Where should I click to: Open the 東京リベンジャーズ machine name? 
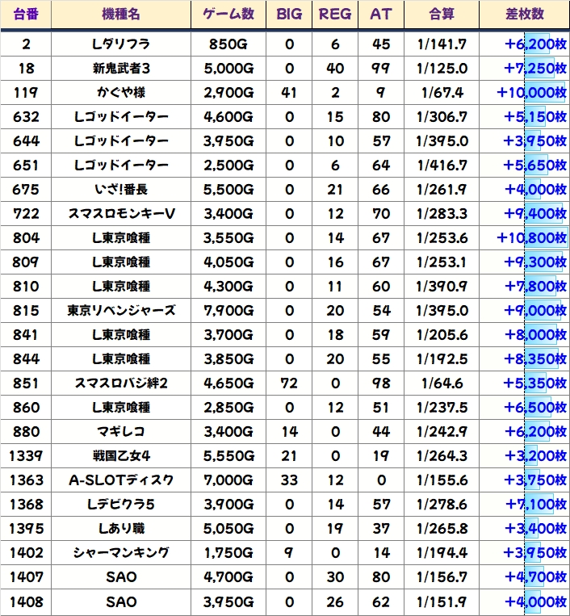[x=121, y=311]
